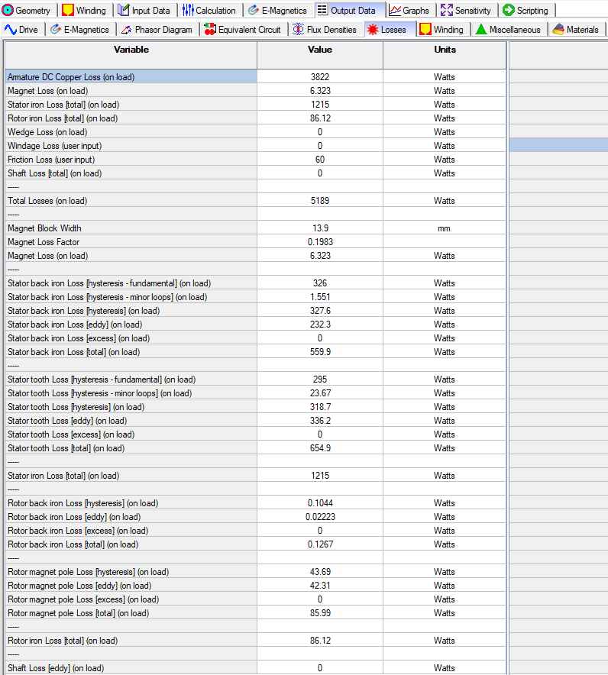Click the Input Data checklist icon
Image resolution: width=608 pixels, height=675 pixels.
click(x=124, y=10)
